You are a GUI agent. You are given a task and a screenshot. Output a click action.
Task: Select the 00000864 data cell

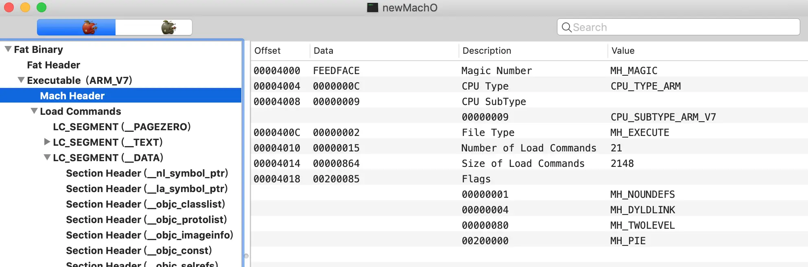coord(336,164)
